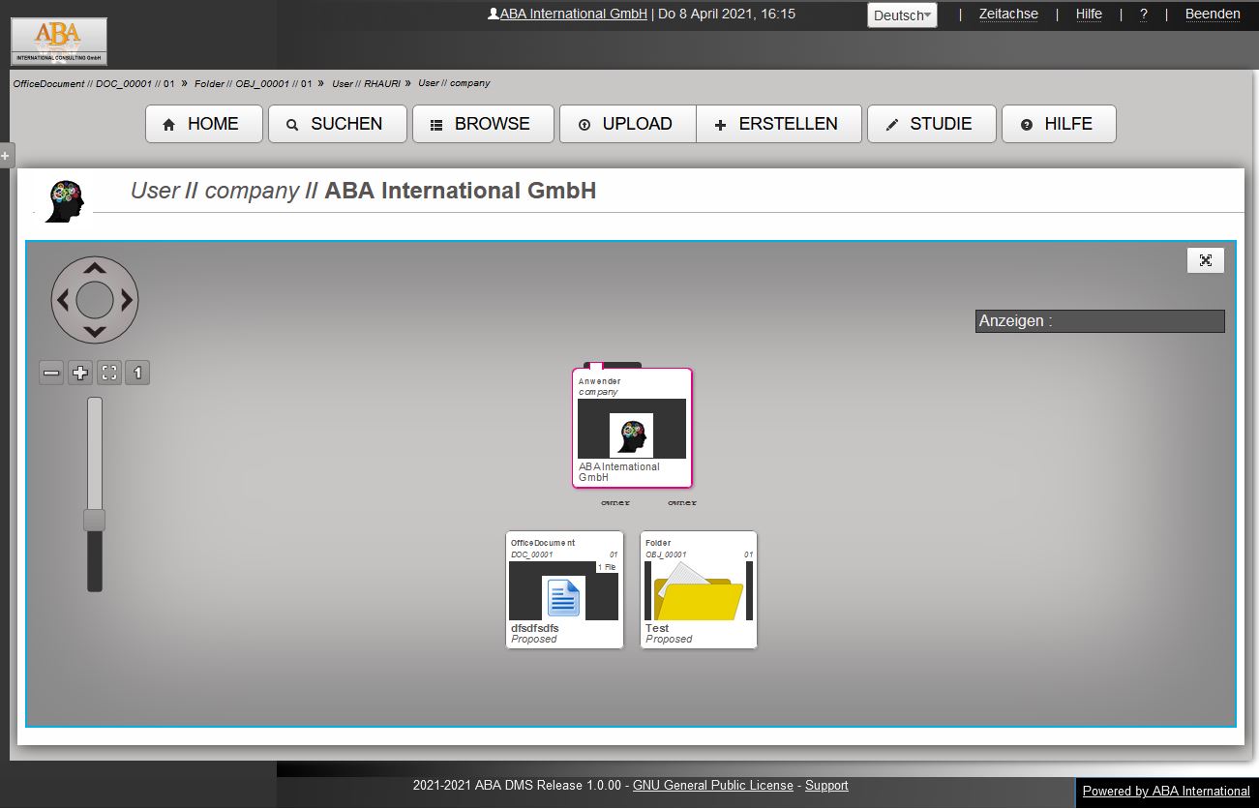
Task: Click the center circle of the pan control
Action: (x=95, y=300)
